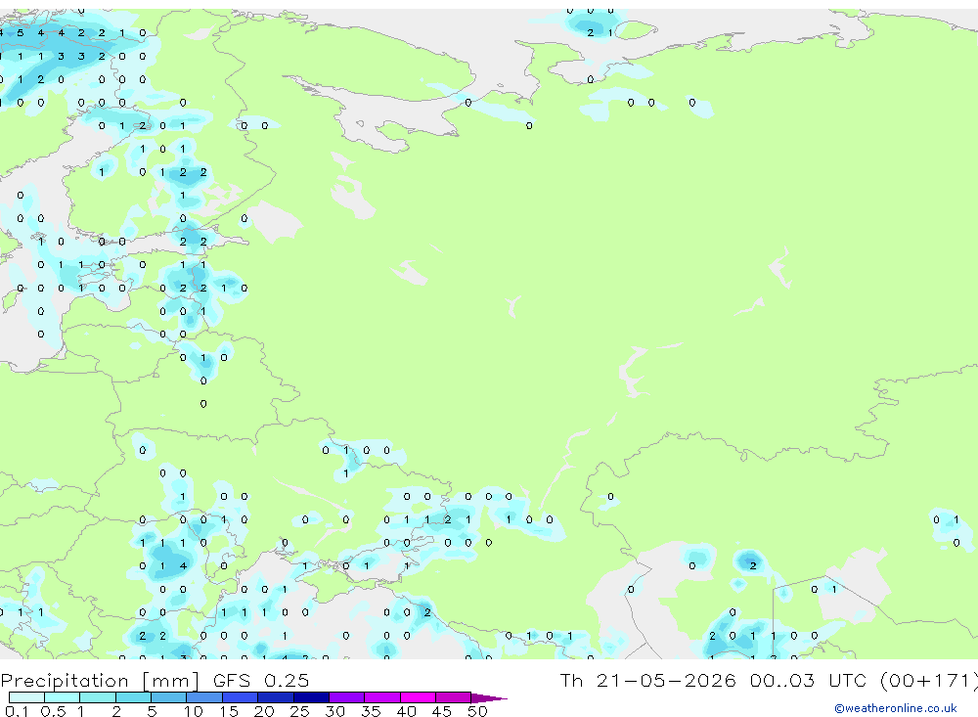Click the '00..03 UTC' time label
This screenshot has height=717, width=978.
click(x=807, y=680)
